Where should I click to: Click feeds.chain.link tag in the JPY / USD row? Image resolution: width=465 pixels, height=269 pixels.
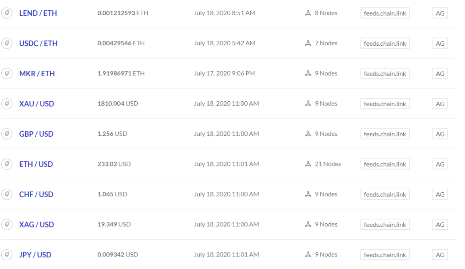(385, 255)
